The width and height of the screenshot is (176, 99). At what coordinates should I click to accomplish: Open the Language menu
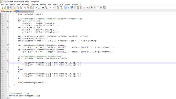click(x=34, y=5)
